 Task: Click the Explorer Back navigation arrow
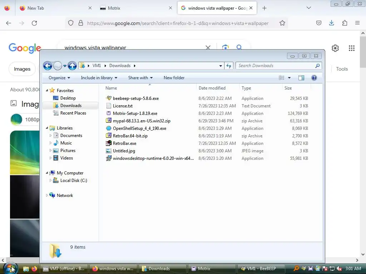point(48,66)
